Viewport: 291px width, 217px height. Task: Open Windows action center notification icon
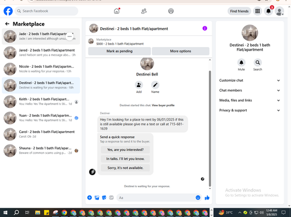[x=283, y=212]
